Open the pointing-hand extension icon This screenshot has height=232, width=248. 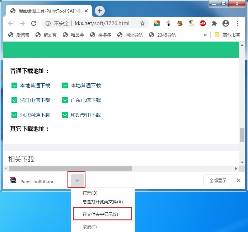click(168, 23)
